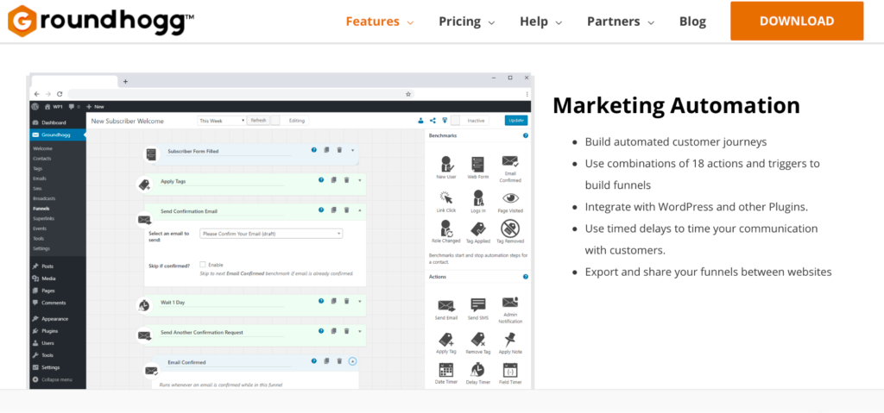Duplicate the Subscriber Form Filled step
This screenshot has width=884, height=413.
326,150
